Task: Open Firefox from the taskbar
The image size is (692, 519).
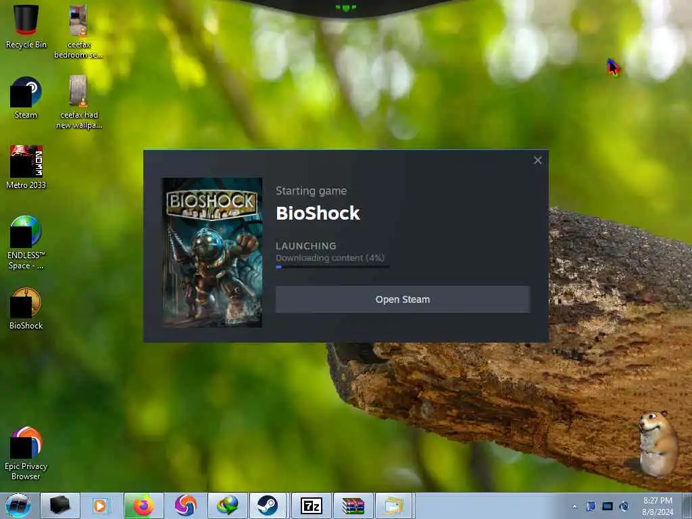Action: 143,505
